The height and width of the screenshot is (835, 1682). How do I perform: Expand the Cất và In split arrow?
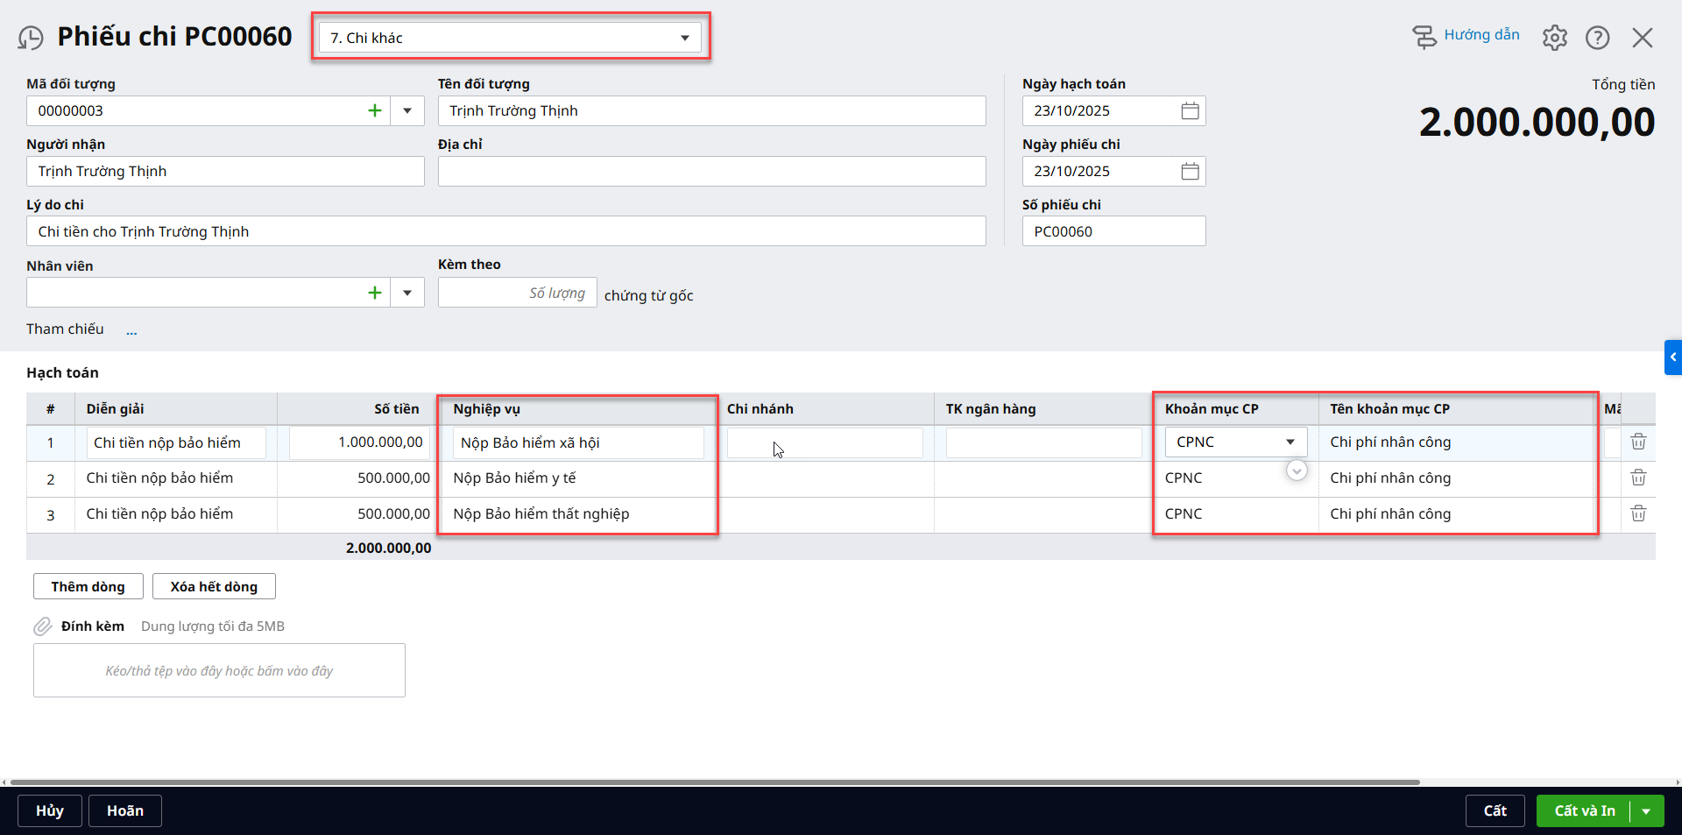pos(1646,811)
